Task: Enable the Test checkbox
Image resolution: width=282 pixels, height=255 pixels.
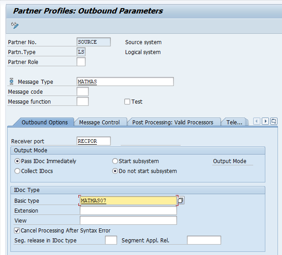Action: (127, 102)
